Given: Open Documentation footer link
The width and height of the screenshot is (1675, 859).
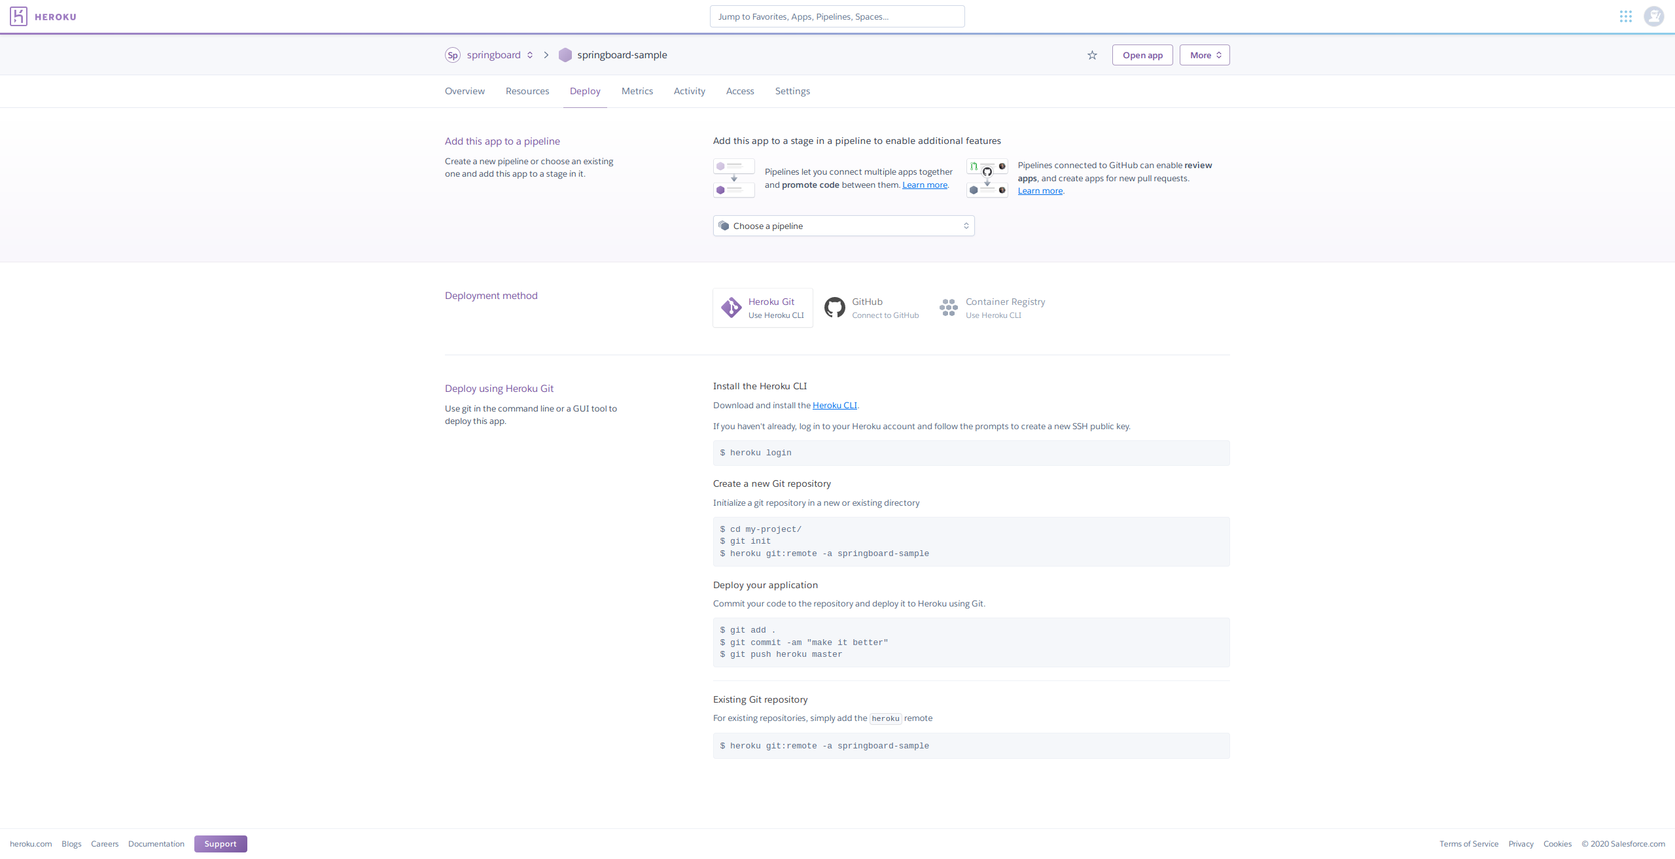Looking at the screenshot, I should pos(156,844).
